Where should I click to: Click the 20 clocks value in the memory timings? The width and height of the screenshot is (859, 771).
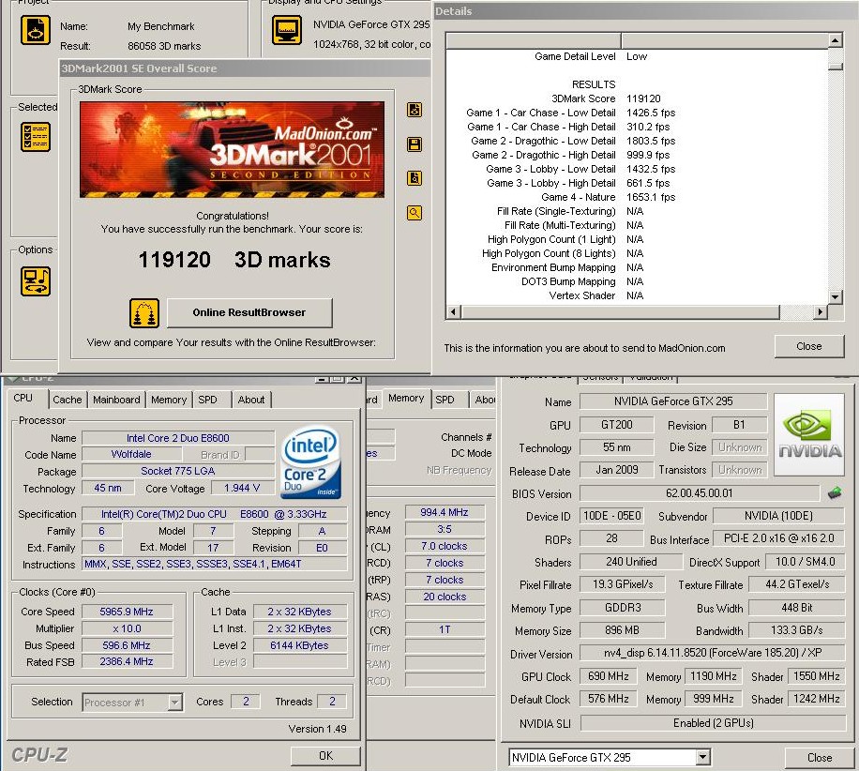click(445, 597)
